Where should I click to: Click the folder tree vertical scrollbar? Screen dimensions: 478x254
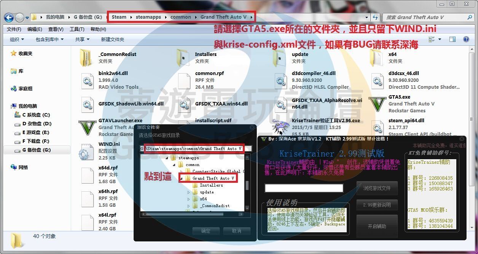tap(247, 185)
